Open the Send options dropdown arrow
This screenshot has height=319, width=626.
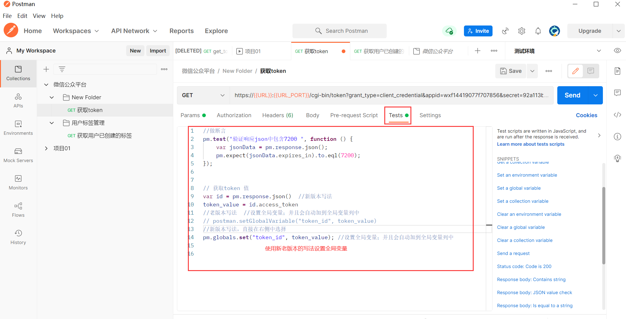[x=596, y=95]
